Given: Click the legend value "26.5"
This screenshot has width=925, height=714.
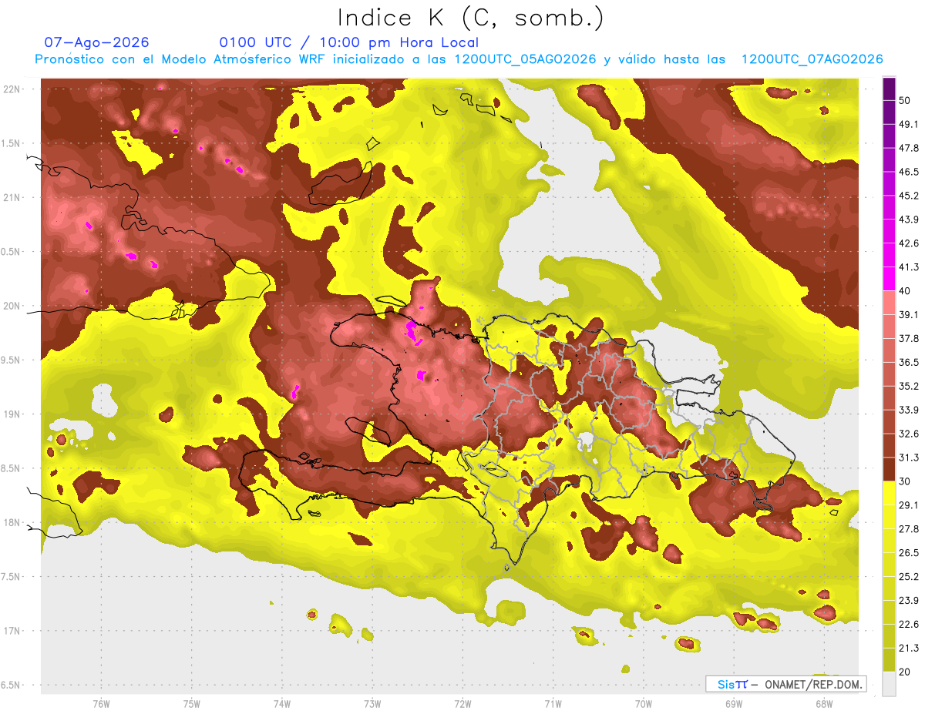Looking at the screenshot, I should 909,552.
